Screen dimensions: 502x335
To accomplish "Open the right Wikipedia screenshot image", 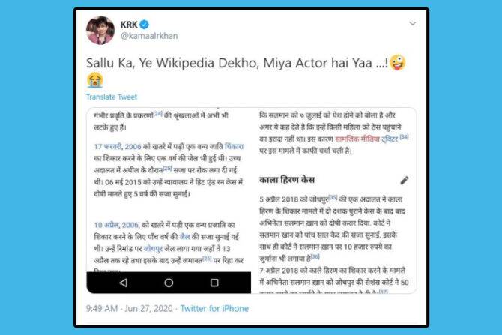I will (334, 201).
